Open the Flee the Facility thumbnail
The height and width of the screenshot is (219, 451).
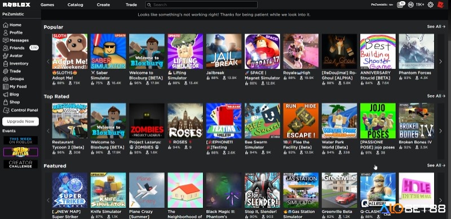(301, 121)
